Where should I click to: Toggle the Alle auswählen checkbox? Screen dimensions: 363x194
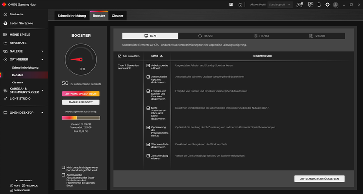(120, 56)
